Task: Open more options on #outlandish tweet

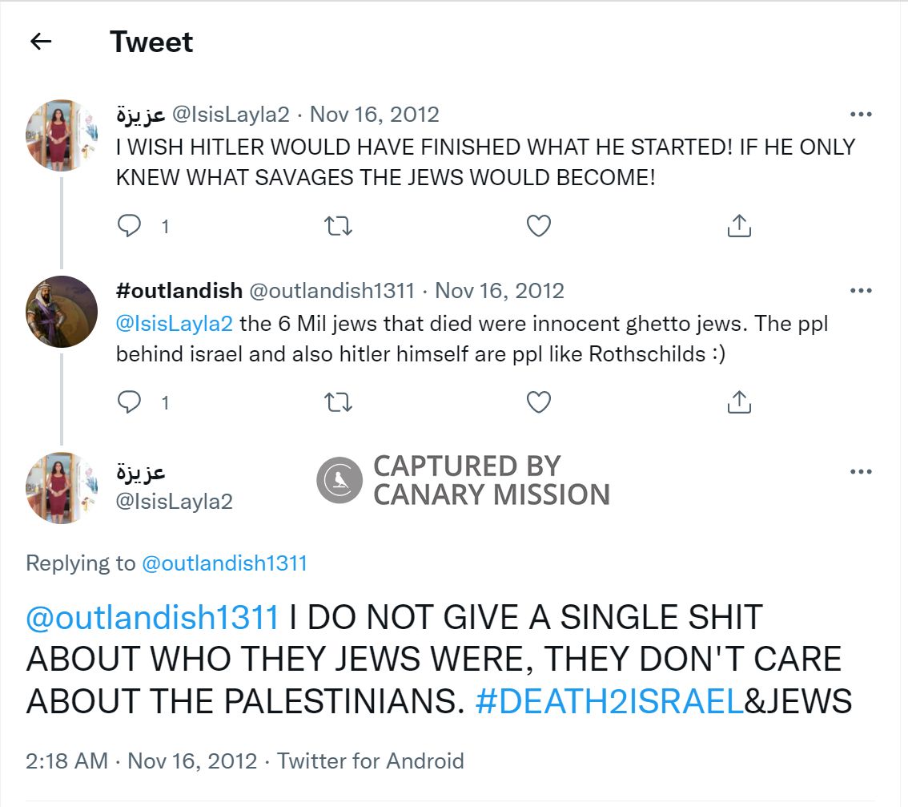Action: point(861,290)
